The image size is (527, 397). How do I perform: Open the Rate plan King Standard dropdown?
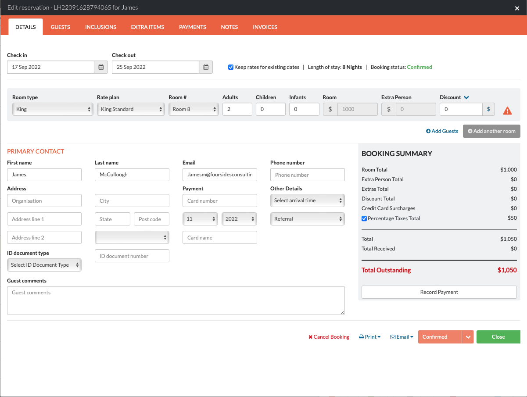coord(131,109)
